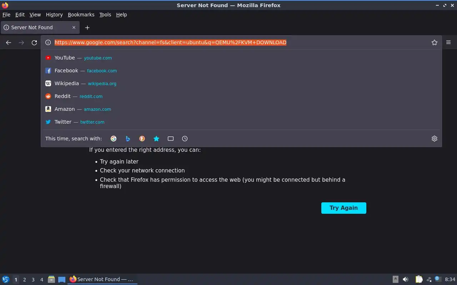Open the Edit menu
The image size is (457, 285).
pyautogui.click(x=20, y=15)
